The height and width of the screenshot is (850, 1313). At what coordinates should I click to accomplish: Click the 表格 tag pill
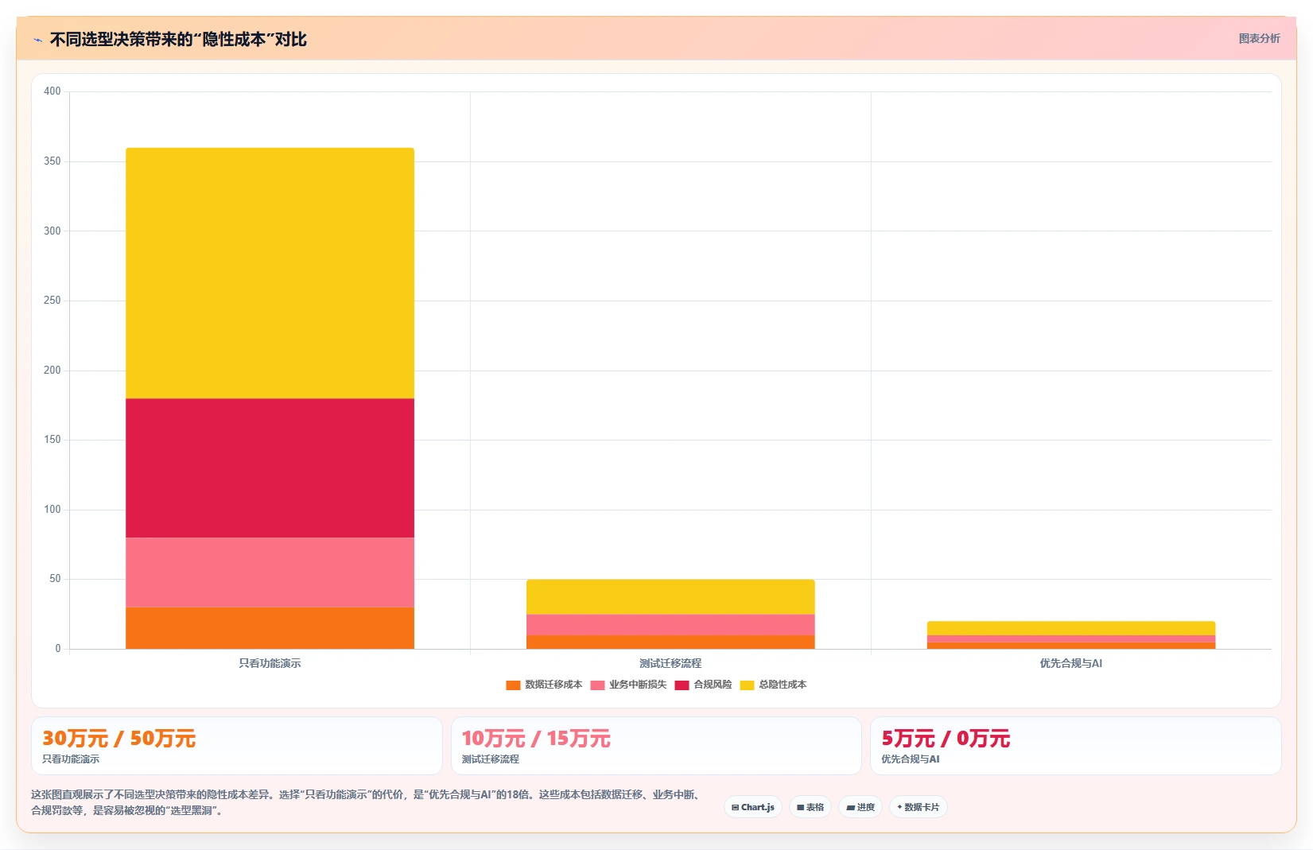pyautogui.click(x=810, y=807)
